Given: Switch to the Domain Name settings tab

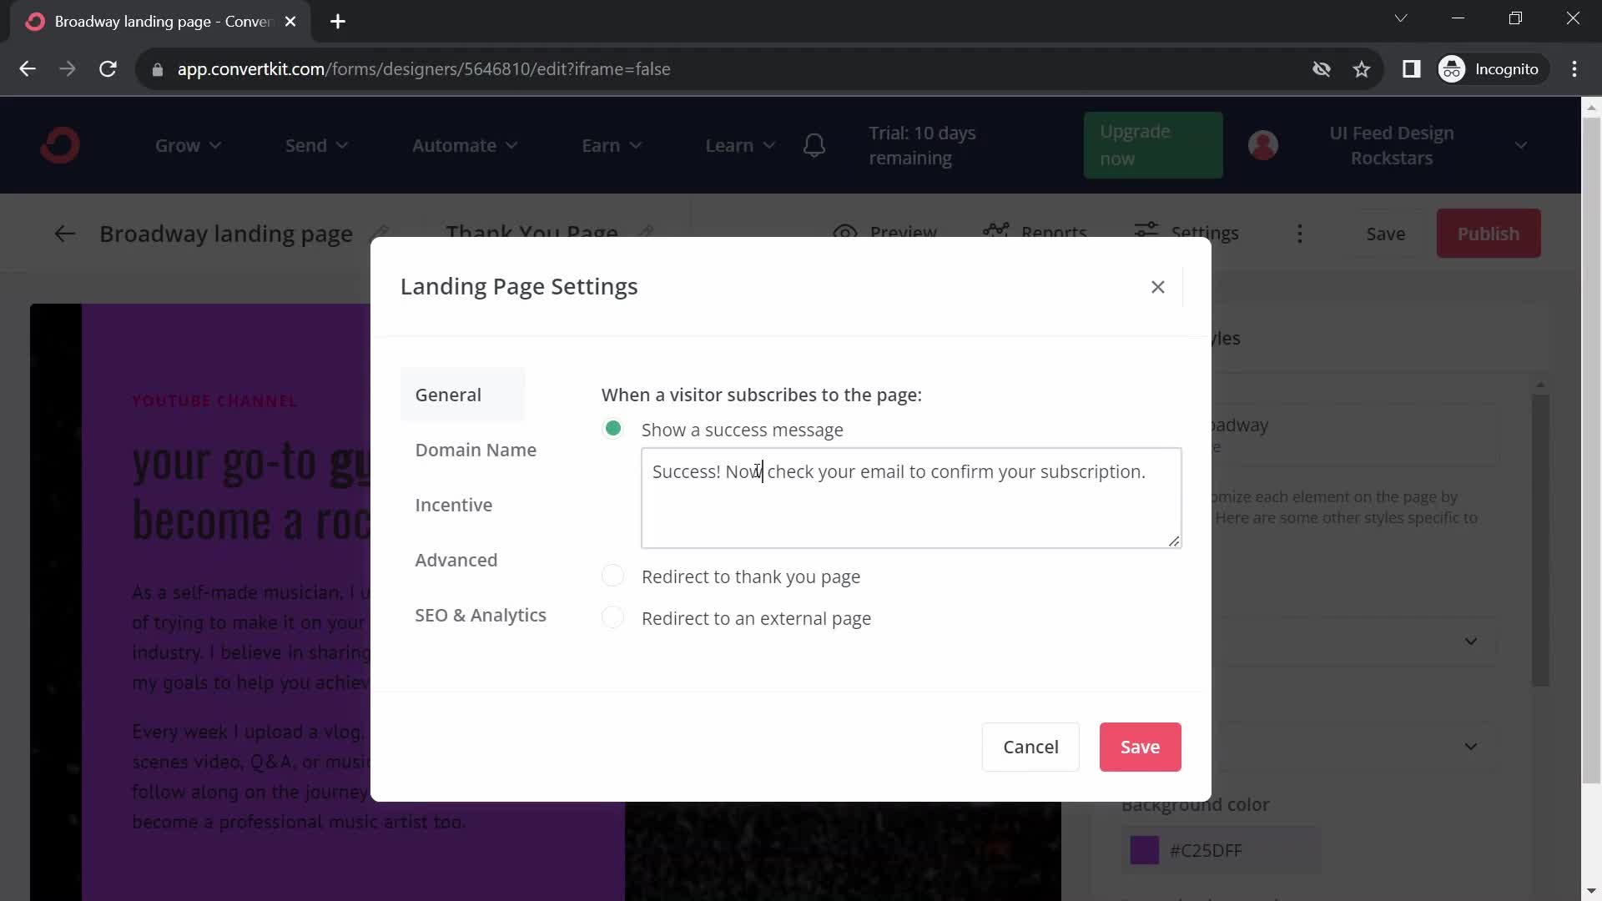Looking at the screenshot, I should [x=476, y=450].
